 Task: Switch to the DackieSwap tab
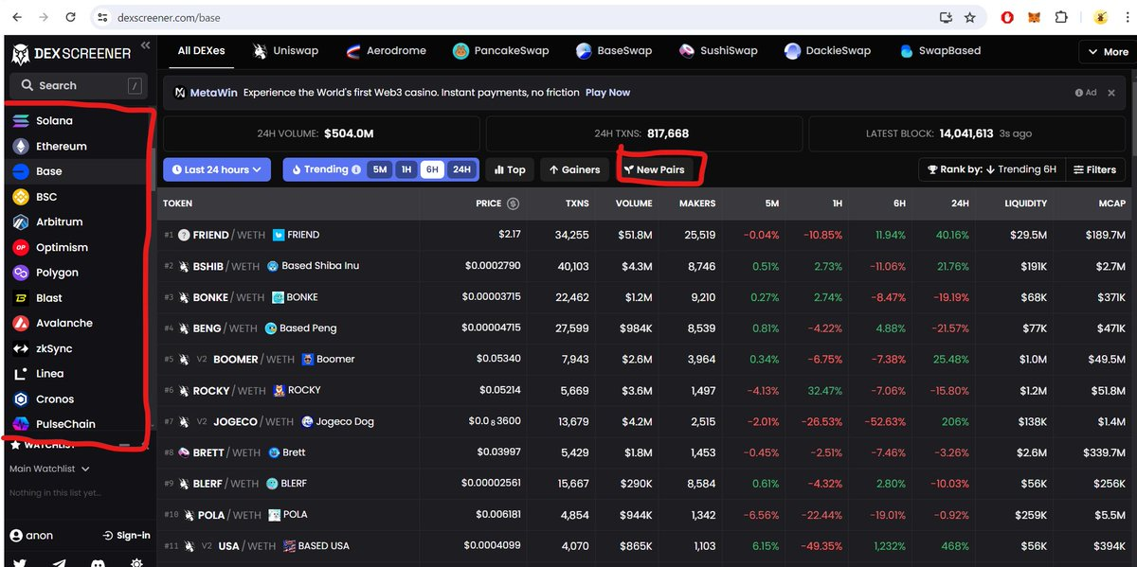(x=827, y=51)
